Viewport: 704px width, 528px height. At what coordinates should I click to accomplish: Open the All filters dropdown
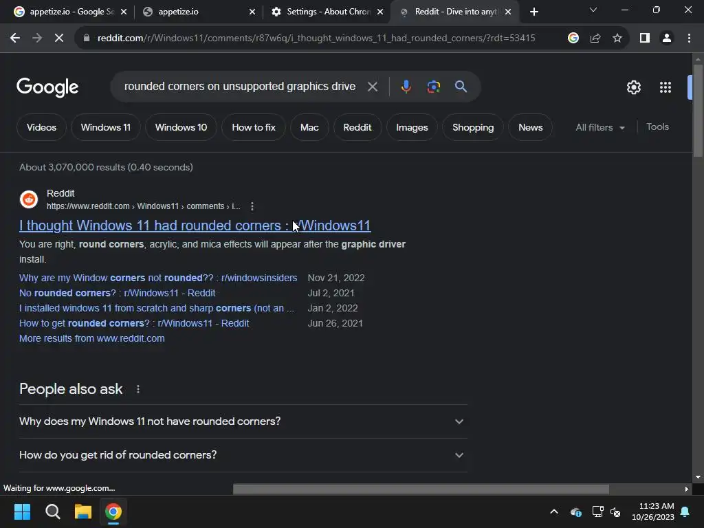pyautogui.click(x=599, y=127)
